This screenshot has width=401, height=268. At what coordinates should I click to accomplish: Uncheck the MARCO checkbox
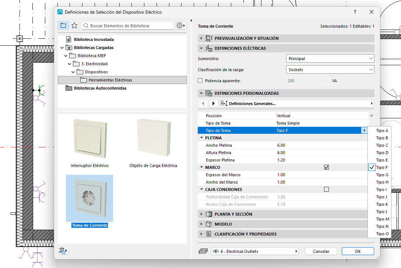pos(326,167)
